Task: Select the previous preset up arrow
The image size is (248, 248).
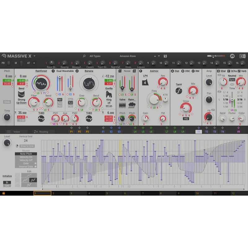Action: tap(155, 56)
